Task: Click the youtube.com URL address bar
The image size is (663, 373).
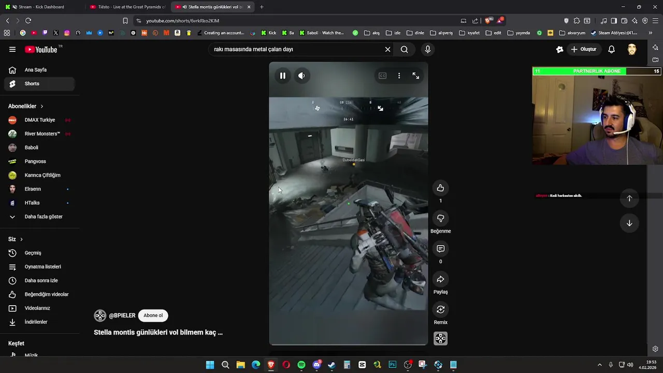Action: point(295,21)
